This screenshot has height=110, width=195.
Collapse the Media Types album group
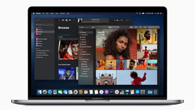click(79, 59)
